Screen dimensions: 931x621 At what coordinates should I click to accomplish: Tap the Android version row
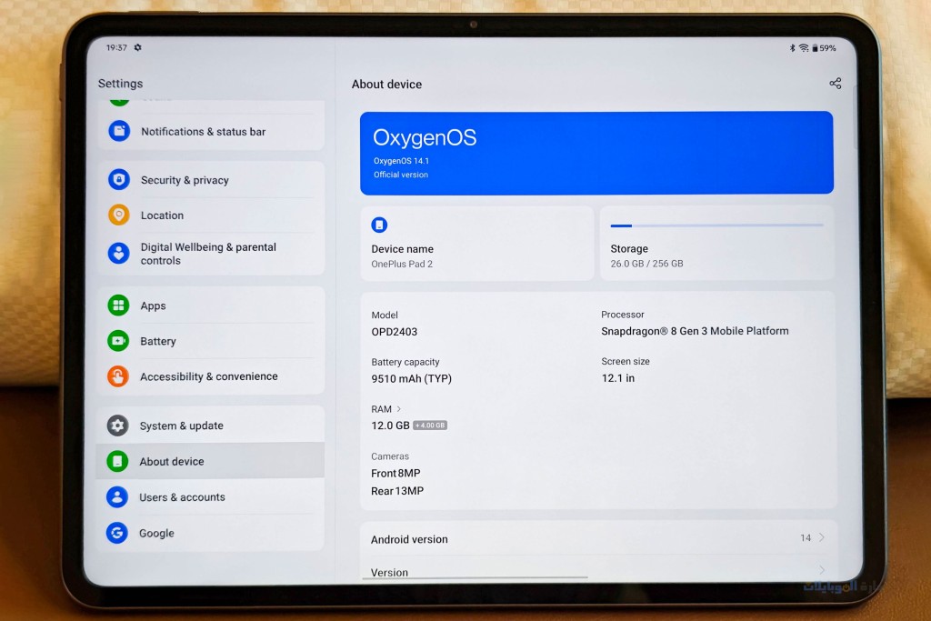598,538
